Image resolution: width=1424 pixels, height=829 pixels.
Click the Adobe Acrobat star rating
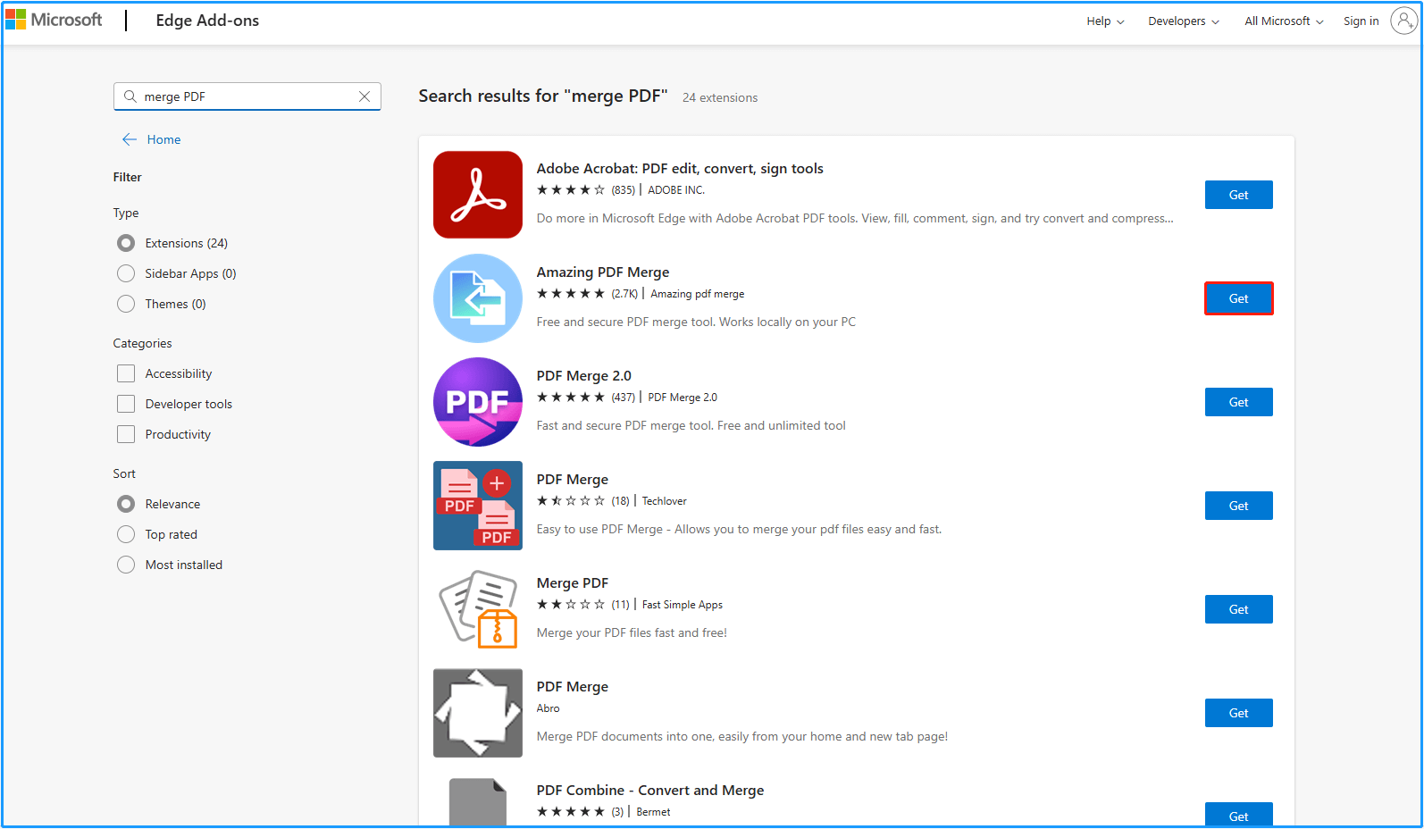tap(571, 190)
